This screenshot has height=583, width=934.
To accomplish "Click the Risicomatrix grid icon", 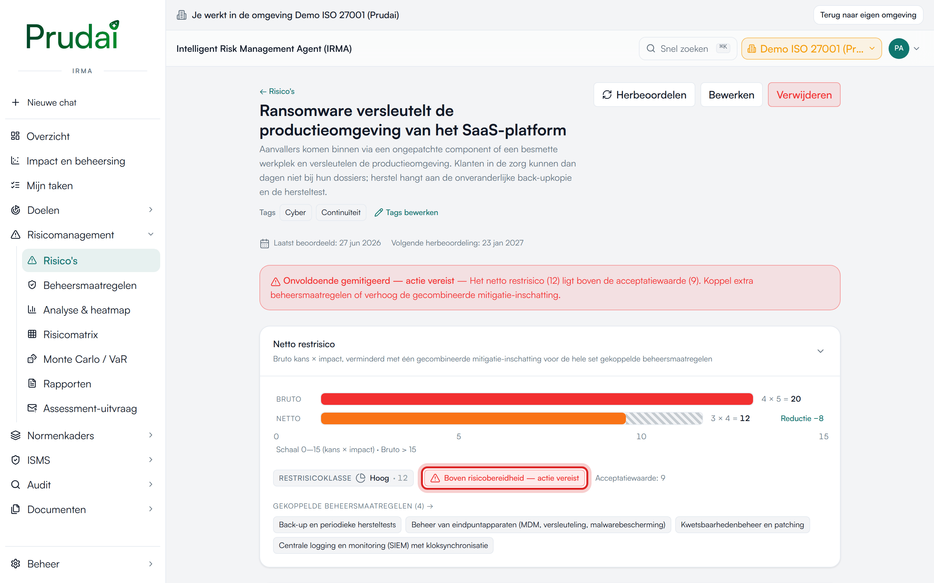I will point(32,334).
